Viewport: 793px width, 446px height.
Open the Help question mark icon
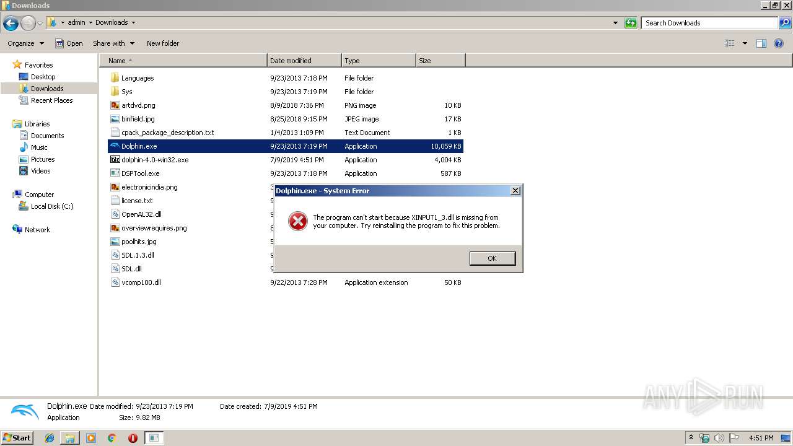tap(779, 43)
